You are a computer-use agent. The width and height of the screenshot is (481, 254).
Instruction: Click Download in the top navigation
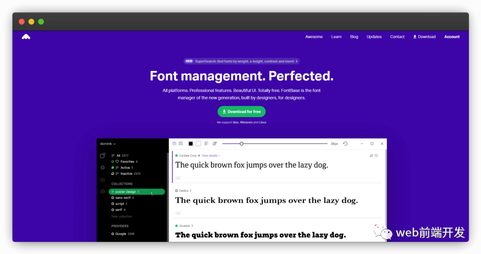click(x=424, y=37)
